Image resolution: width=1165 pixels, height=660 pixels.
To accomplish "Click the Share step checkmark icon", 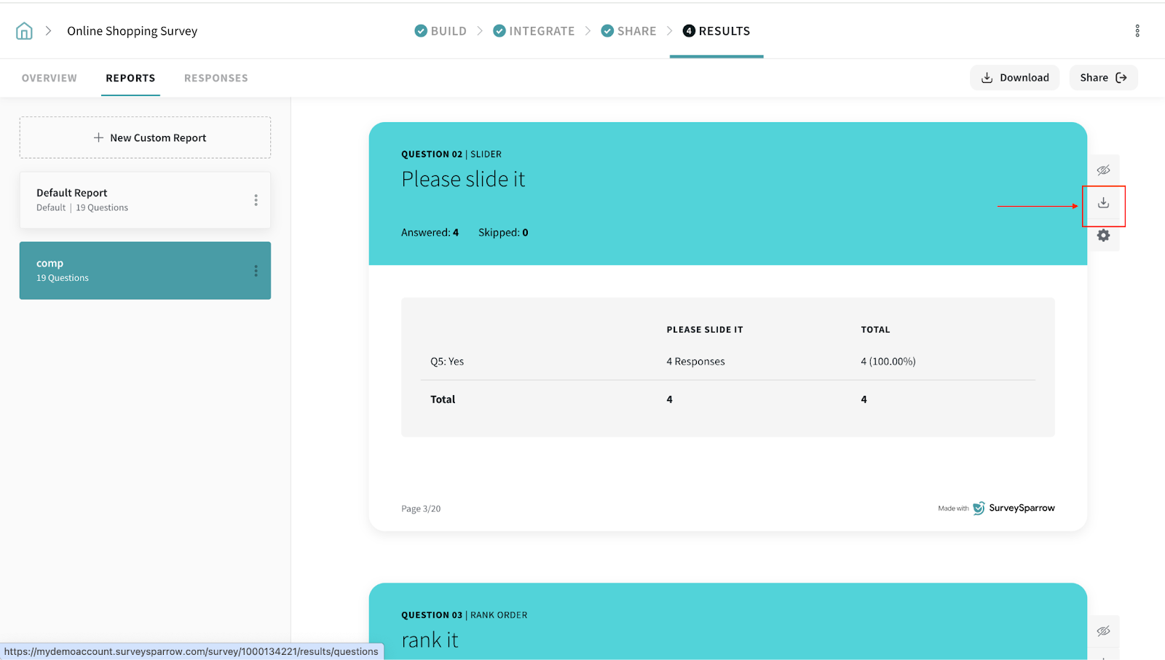I will pos(607,31).
